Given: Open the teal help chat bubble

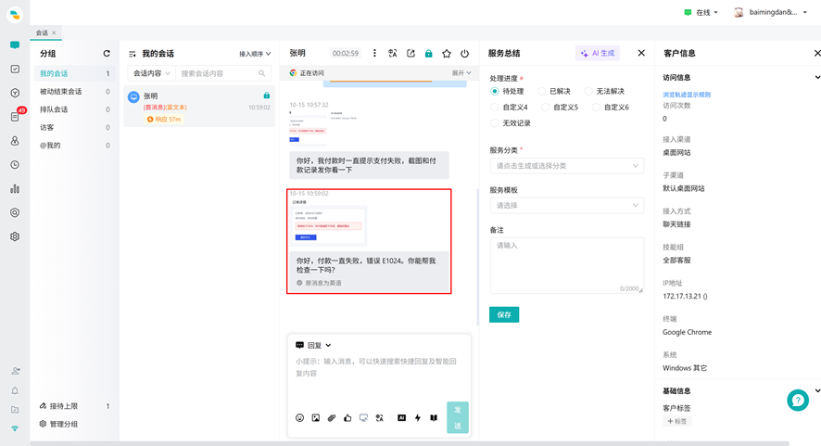Looking at the screenshot, I should tap(798, 400).
